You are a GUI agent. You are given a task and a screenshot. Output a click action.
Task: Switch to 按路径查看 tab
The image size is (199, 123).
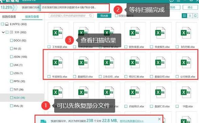[x=9, y=17]
